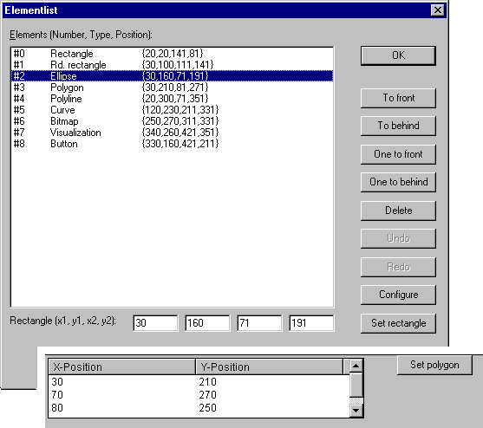Click the y1 field containing 160

pos(207,323)
